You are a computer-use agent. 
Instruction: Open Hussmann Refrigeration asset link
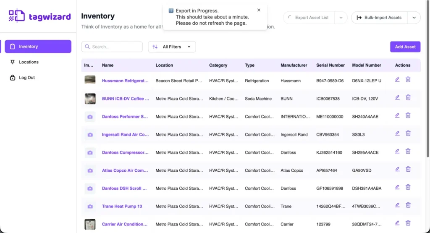(x=125, y=81)
